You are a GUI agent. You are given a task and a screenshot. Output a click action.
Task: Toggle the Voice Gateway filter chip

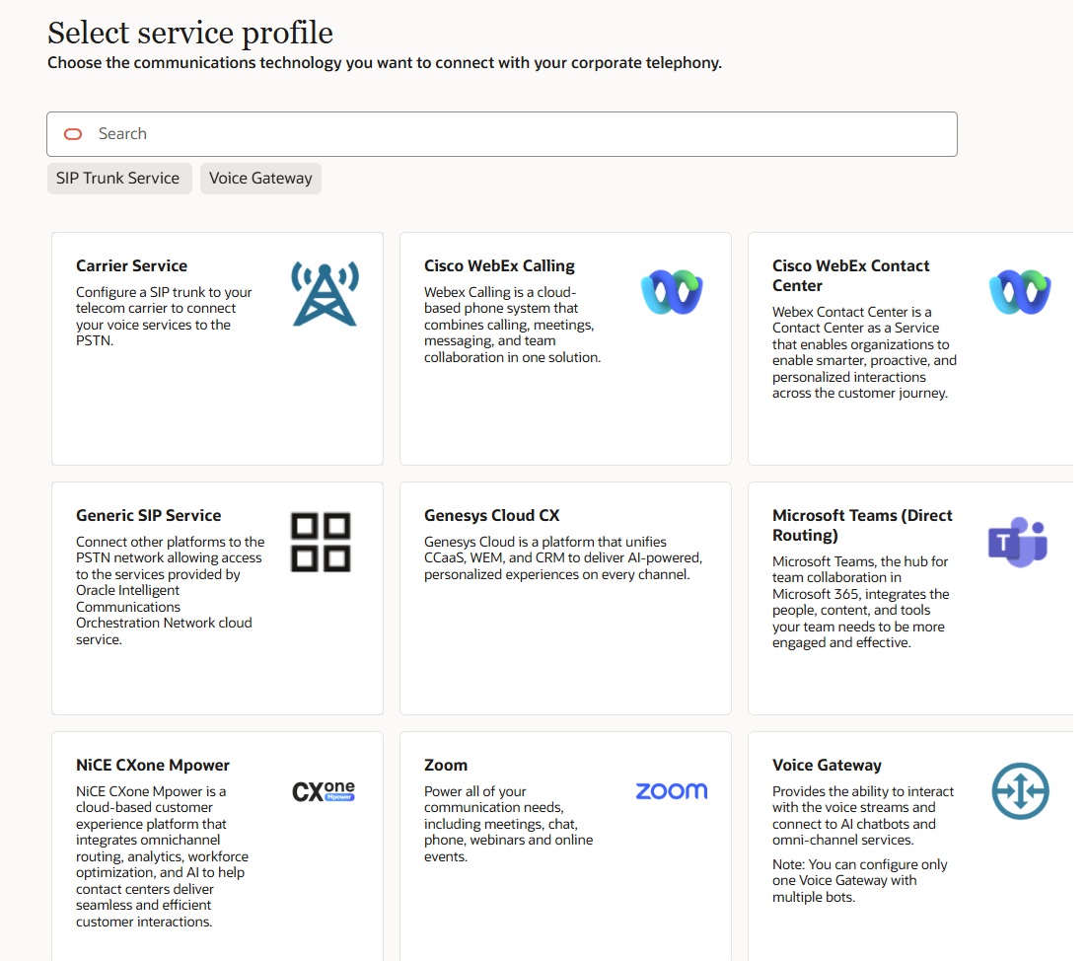[260, 179]
